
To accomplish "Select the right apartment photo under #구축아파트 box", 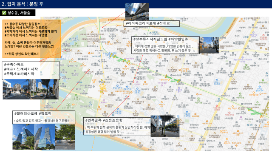I will pyautogui.click(x=45, y=89).
